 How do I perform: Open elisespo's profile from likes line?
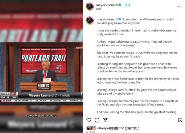point(103,128)
